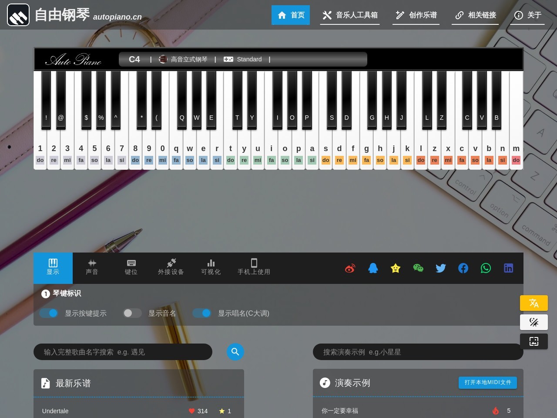Click the Weibo share icon
The image size is (557, 418).
[x=350, y=268]
